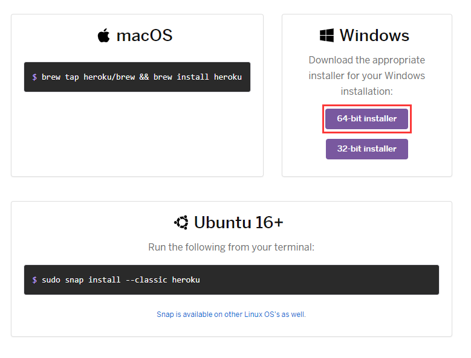This screenshot has width=471, height=358.
Task: Click the dollar prompt in brew command
Action: (34, 77)
